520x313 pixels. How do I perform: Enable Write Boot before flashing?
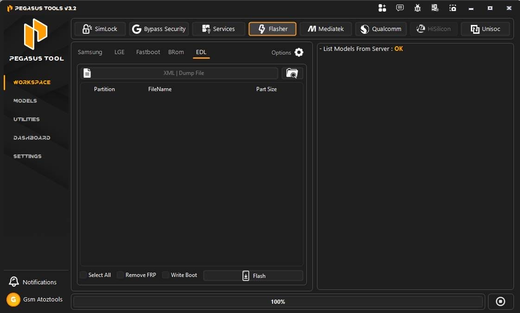coord(165,275)
